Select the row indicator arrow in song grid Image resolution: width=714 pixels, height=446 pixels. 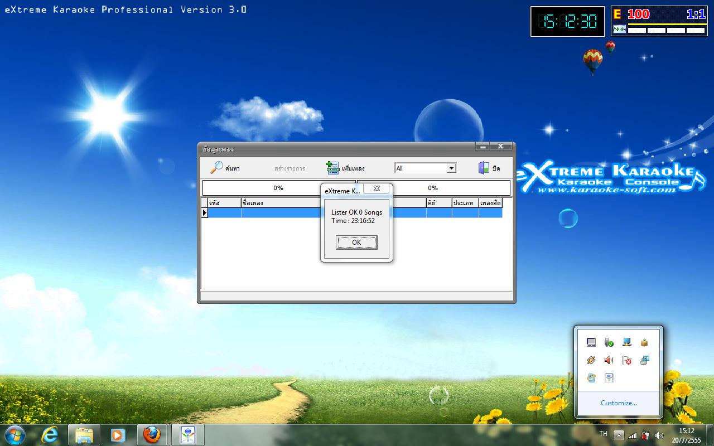pos(205,212)
